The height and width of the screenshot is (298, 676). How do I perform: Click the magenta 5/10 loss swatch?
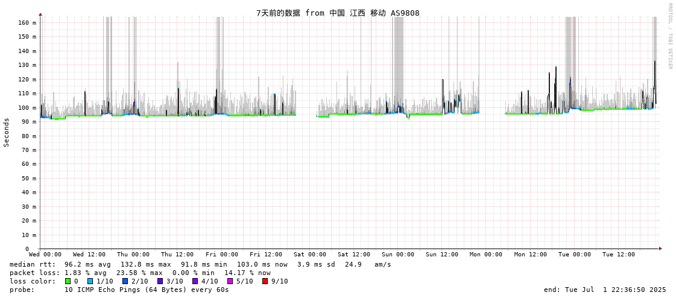point(230,281)
